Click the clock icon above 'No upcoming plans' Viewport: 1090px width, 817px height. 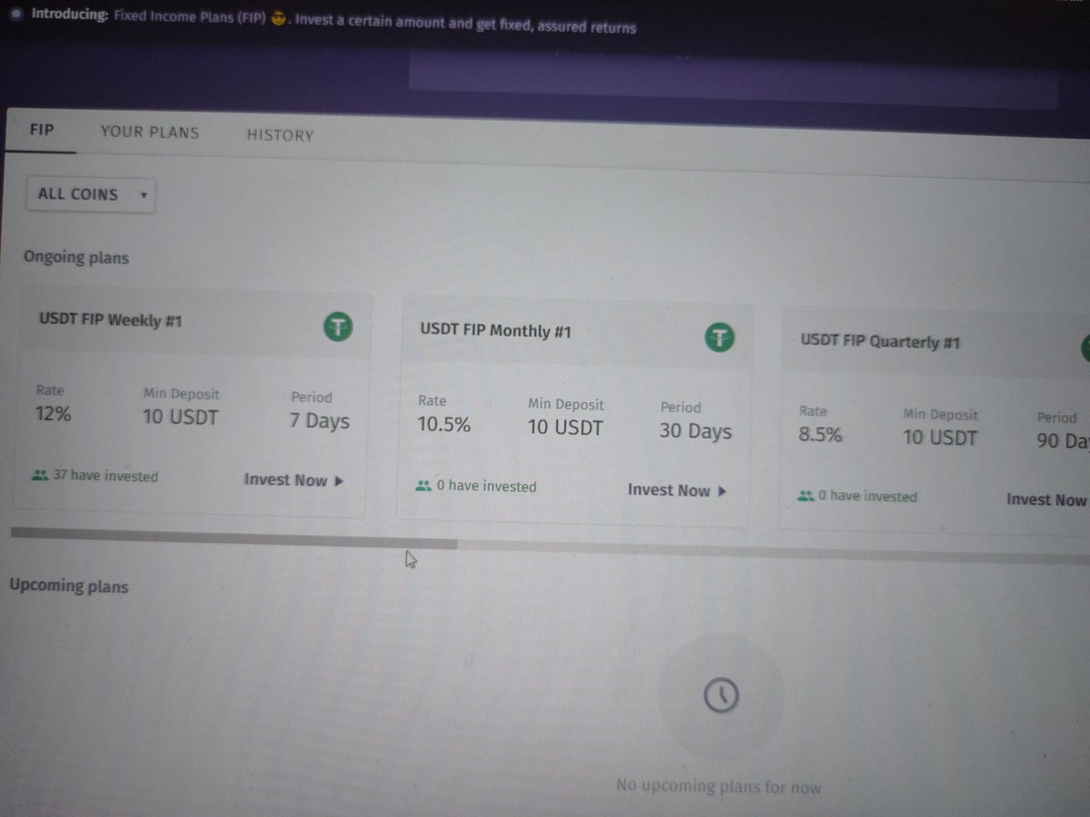721,696
